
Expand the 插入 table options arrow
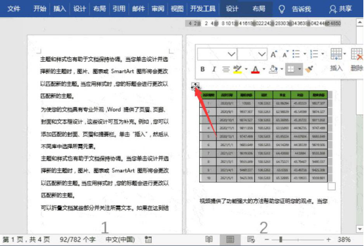(x=345, y=54)
